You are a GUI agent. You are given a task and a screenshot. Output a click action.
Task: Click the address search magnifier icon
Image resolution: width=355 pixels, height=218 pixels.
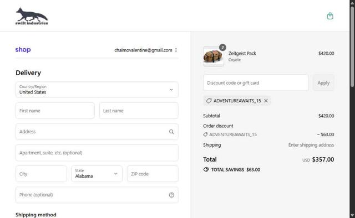tap(171, 132)
